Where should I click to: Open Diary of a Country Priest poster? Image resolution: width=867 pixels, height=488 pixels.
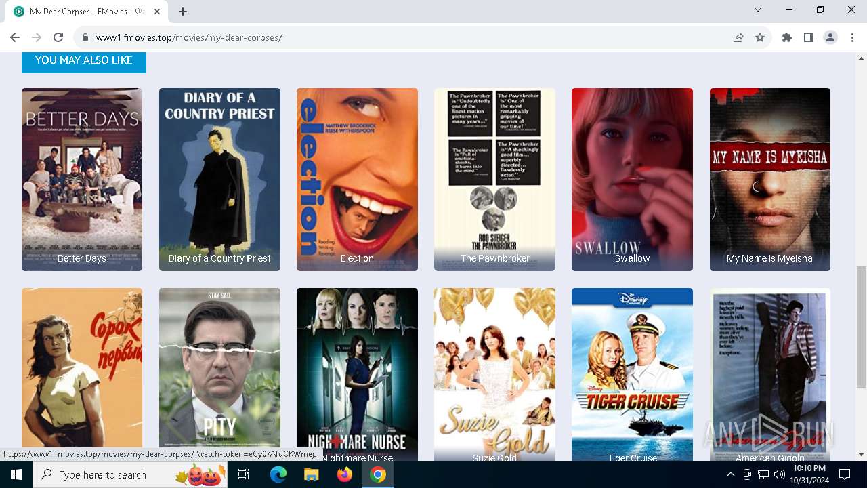219,180
